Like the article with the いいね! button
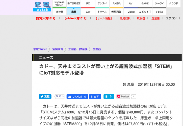183x126 pixels. pos(77,97)
